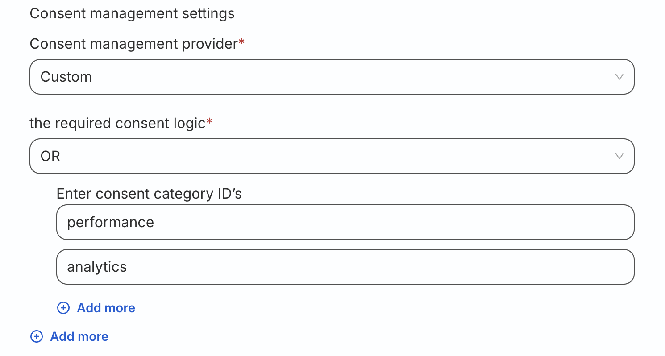The width and height of the screenshot is (665, 356).
Task: Click 'the required consent logic' label
Action: [x=117, y=123]
